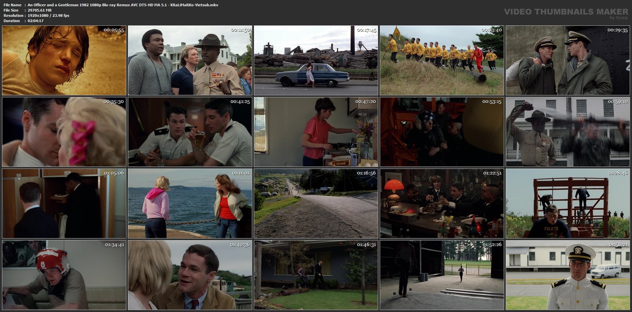Pick the frame stamped 00:47:20

316,132
